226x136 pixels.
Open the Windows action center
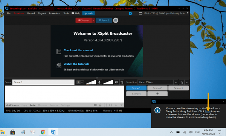(219, 132)
